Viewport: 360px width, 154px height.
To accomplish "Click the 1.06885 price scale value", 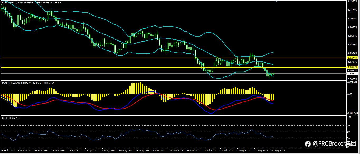I will [x=352, y=36].
